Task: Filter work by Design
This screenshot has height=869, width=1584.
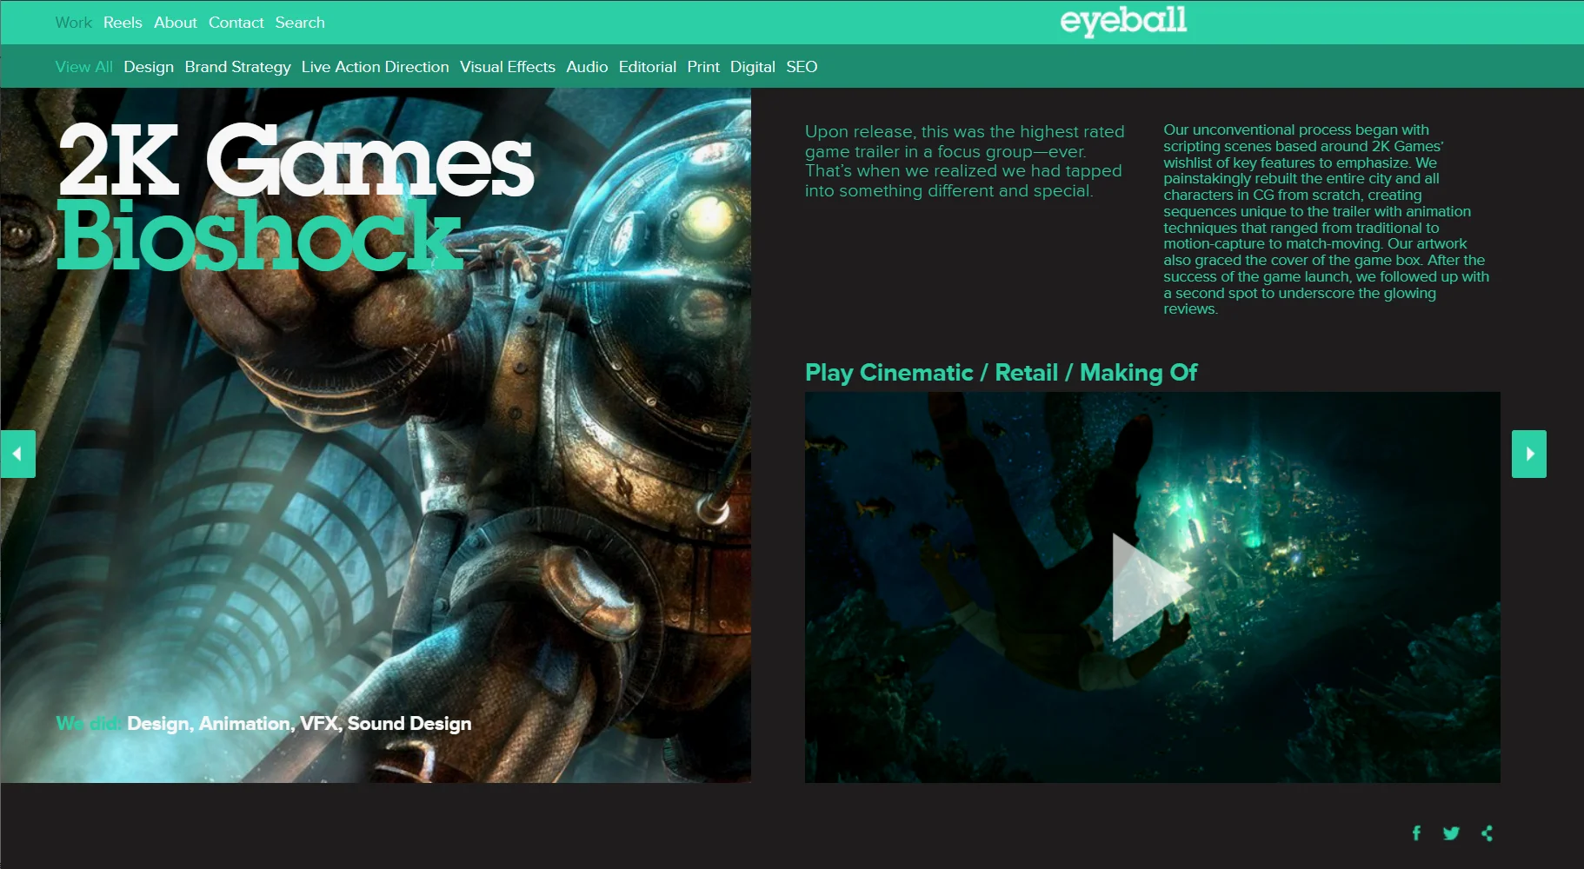Action: coord(149,67)
